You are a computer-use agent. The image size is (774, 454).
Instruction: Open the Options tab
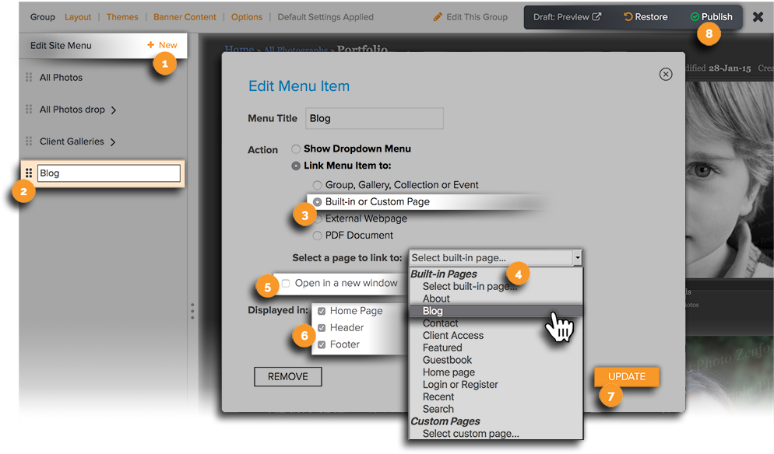[x=247, y=17]
